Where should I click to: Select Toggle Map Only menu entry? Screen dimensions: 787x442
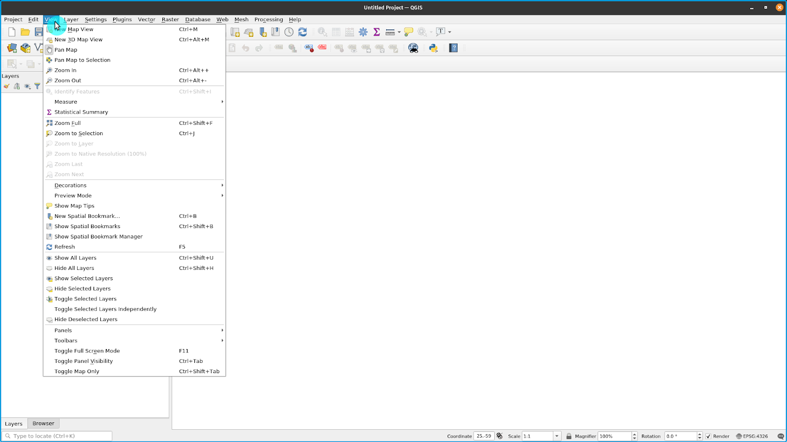(134, 372)
